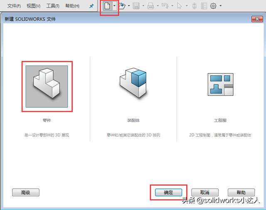The image size is (266, 210).
Task: Click the Rebuild traffic light icon
Action: (x=195, y=6)
